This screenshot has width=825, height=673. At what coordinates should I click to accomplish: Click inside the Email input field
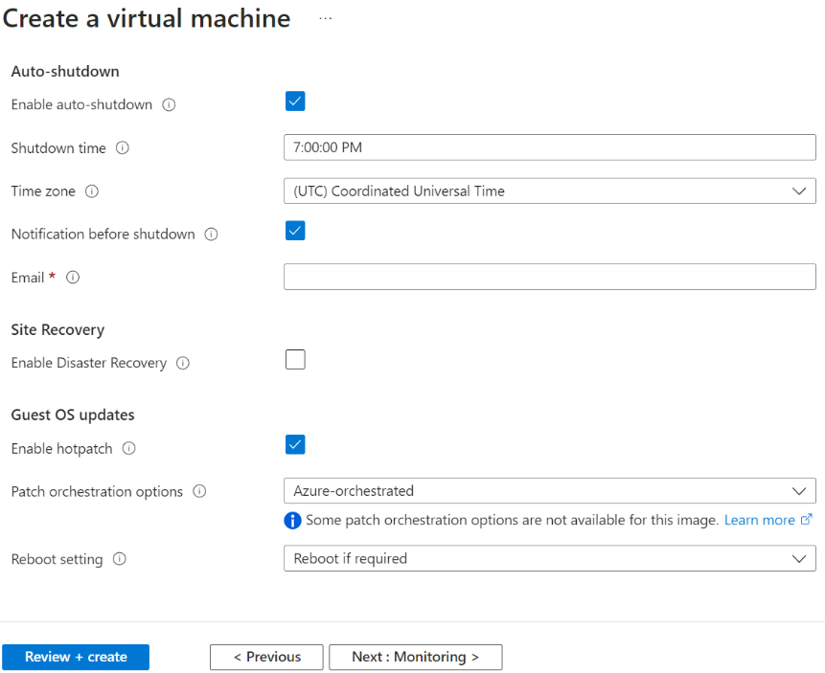[549, 277]
